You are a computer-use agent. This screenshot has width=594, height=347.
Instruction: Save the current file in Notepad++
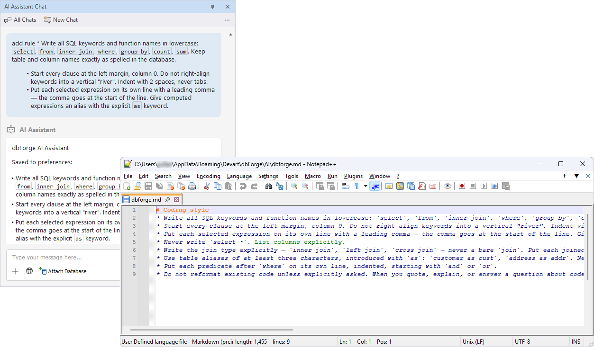pos(148,186)
